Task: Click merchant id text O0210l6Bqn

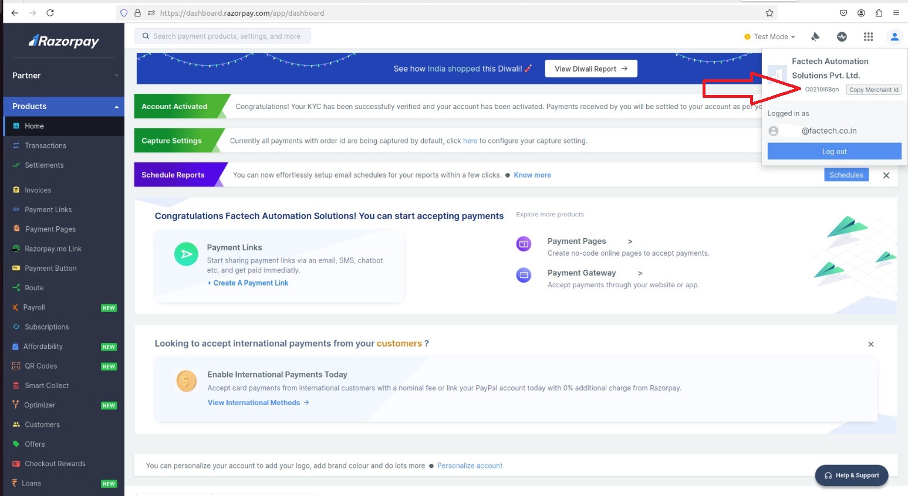Action: (822, 90)
